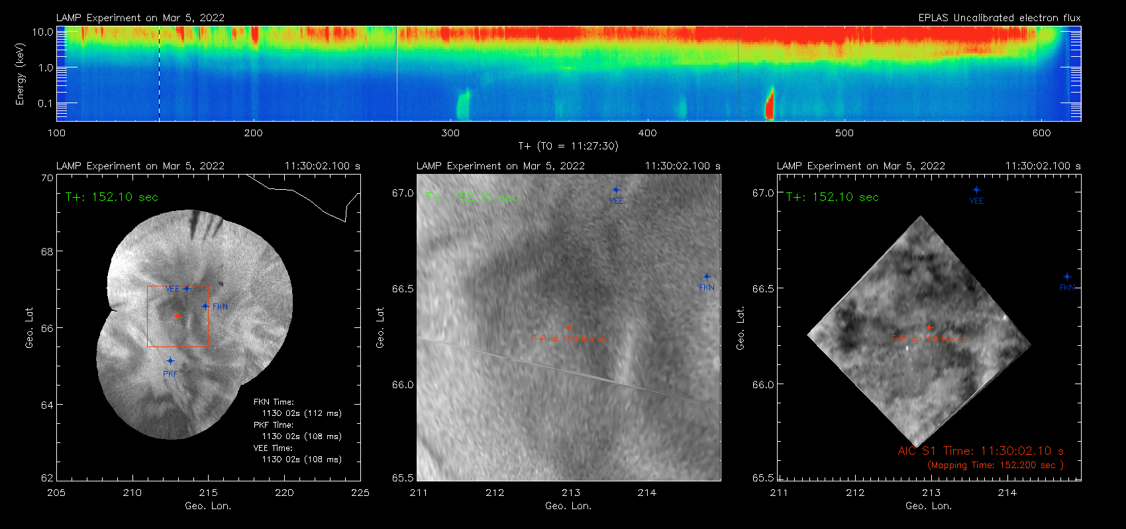Click the red footprint marker in the middle panel

(x=568, y=327)
